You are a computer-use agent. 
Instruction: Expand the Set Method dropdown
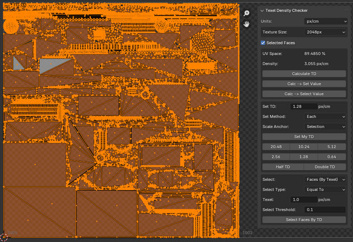point(325,116)
